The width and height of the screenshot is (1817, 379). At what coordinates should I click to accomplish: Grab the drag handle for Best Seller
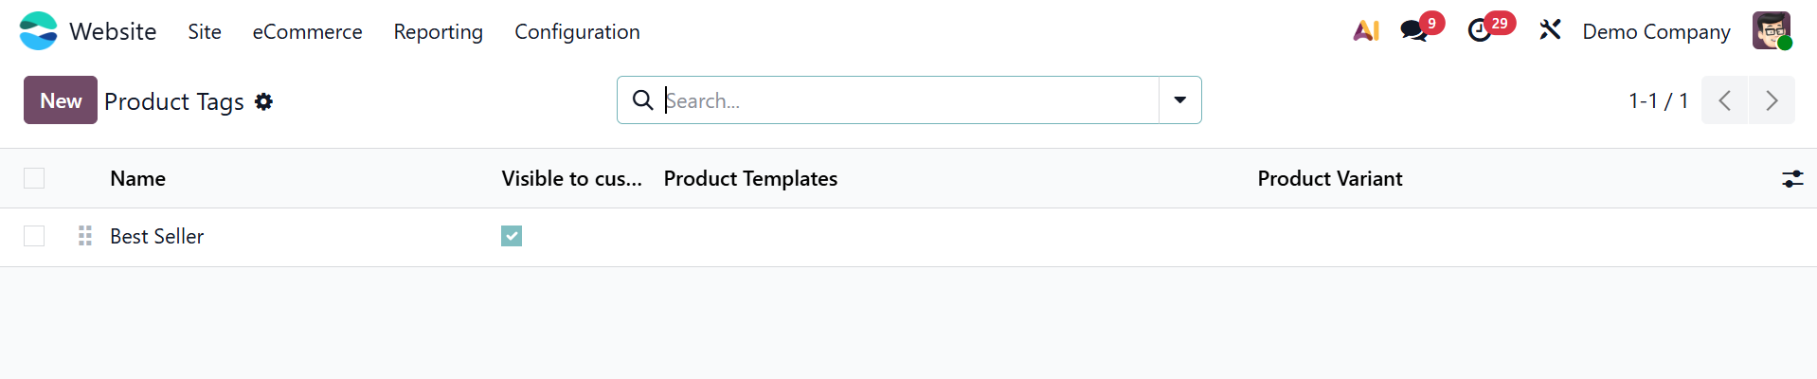point(85,236)
